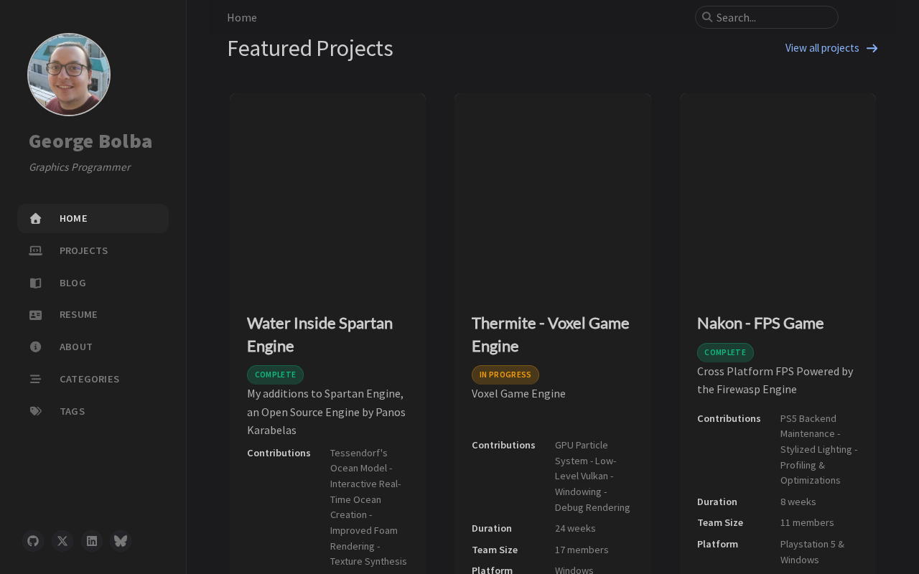Click the ID card icon beside Resume
919x574 pixels.
(x=35, y=315)
